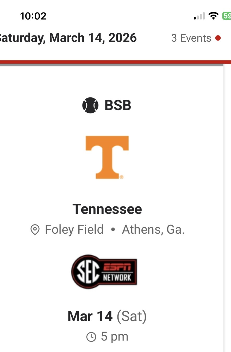Click the SEC Network ESPN logo
Screen dimensions: 231x352
(104, 271)
